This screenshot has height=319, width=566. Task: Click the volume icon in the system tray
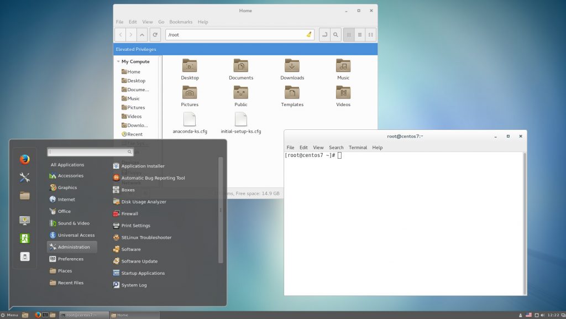pos(543,315)
